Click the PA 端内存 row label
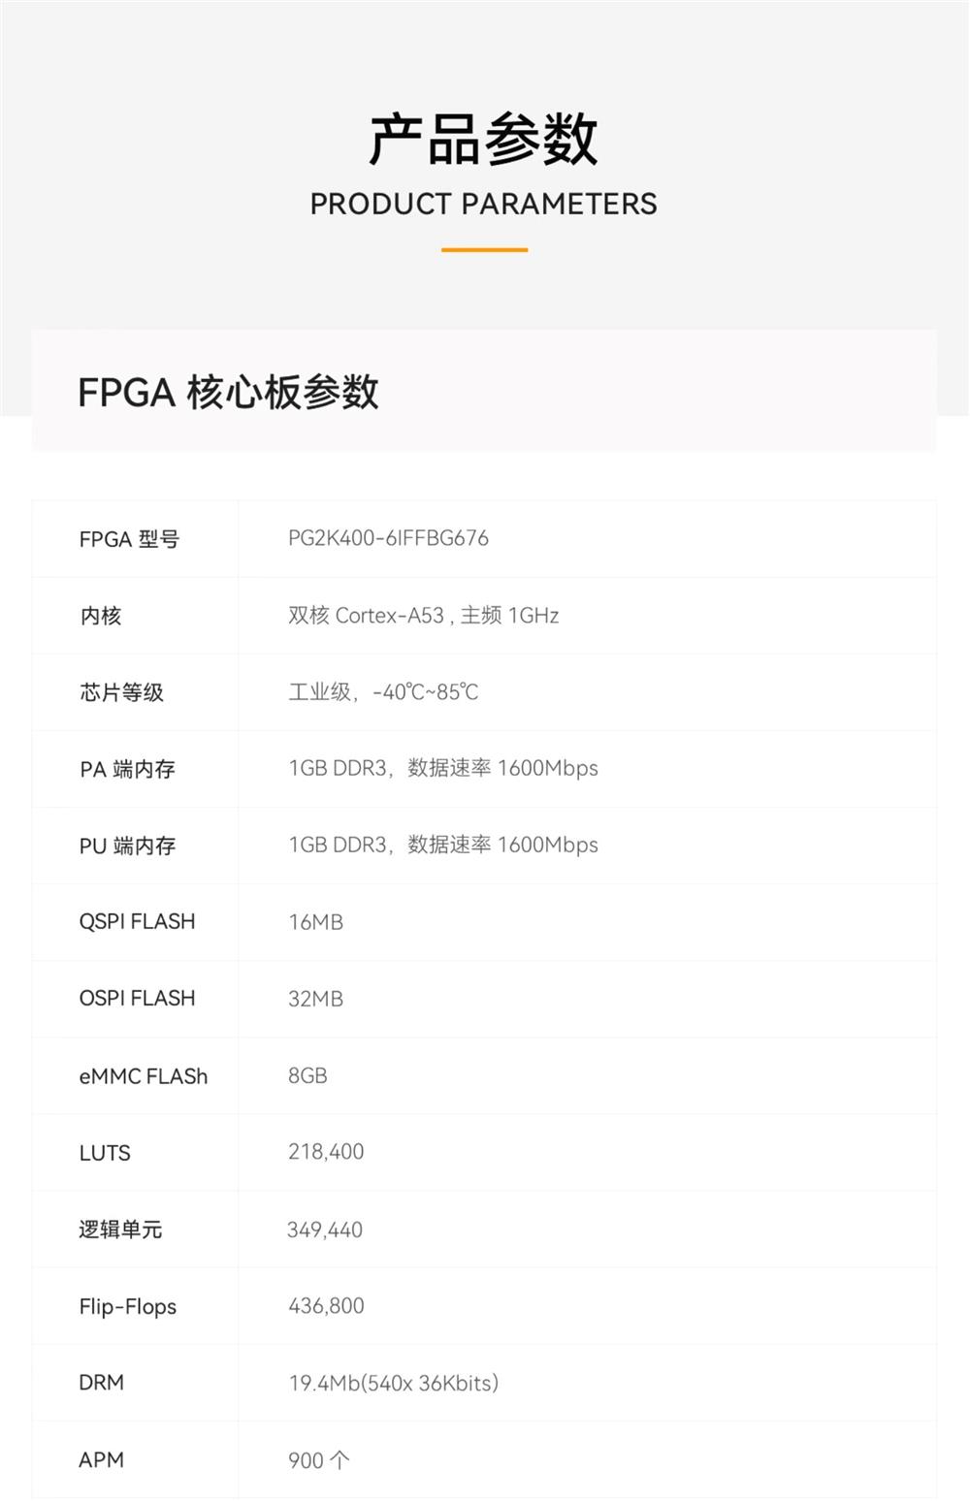Image resolution: width=970 pixels, height=1501 pixels. tap(127, 769)
